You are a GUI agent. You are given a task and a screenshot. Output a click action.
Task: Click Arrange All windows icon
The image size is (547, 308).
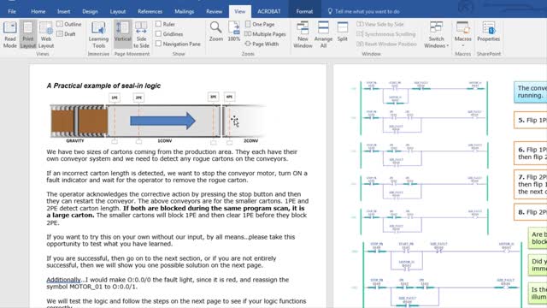click(x=323, y=34)
